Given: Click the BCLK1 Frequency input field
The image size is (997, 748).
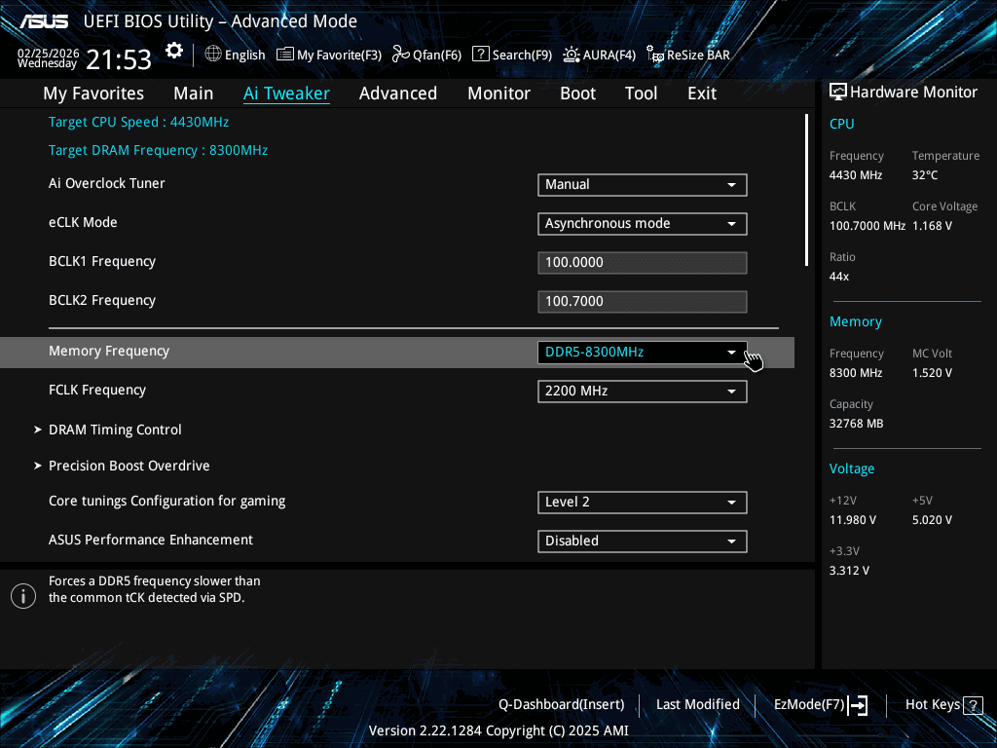Looking at the screenshot, I should point(643,263).
